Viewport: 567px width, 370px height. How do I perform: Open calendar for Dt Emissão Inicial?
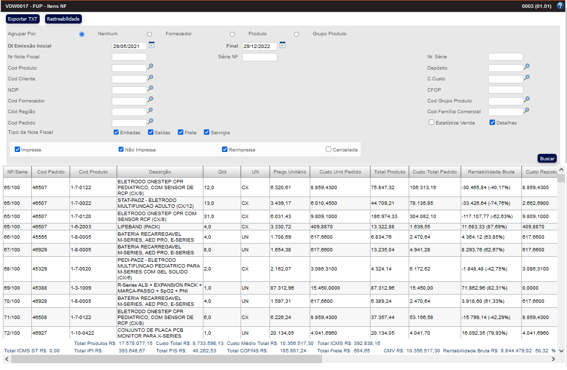[x=151, y=45]
